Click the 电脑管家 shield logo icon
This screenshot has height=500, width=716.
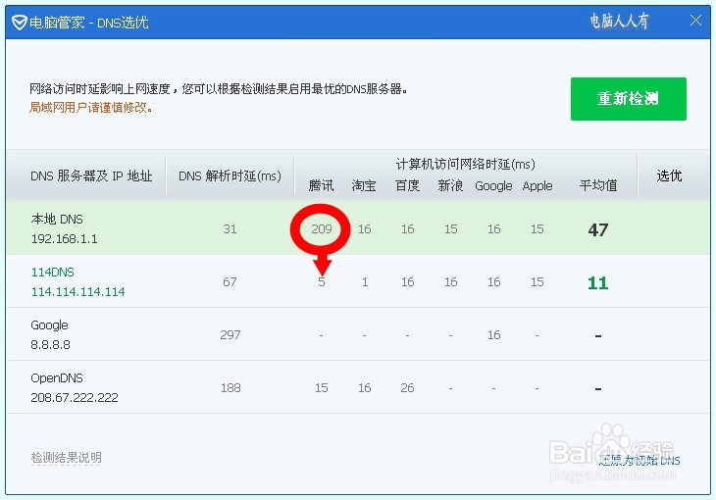click(20, 22)
